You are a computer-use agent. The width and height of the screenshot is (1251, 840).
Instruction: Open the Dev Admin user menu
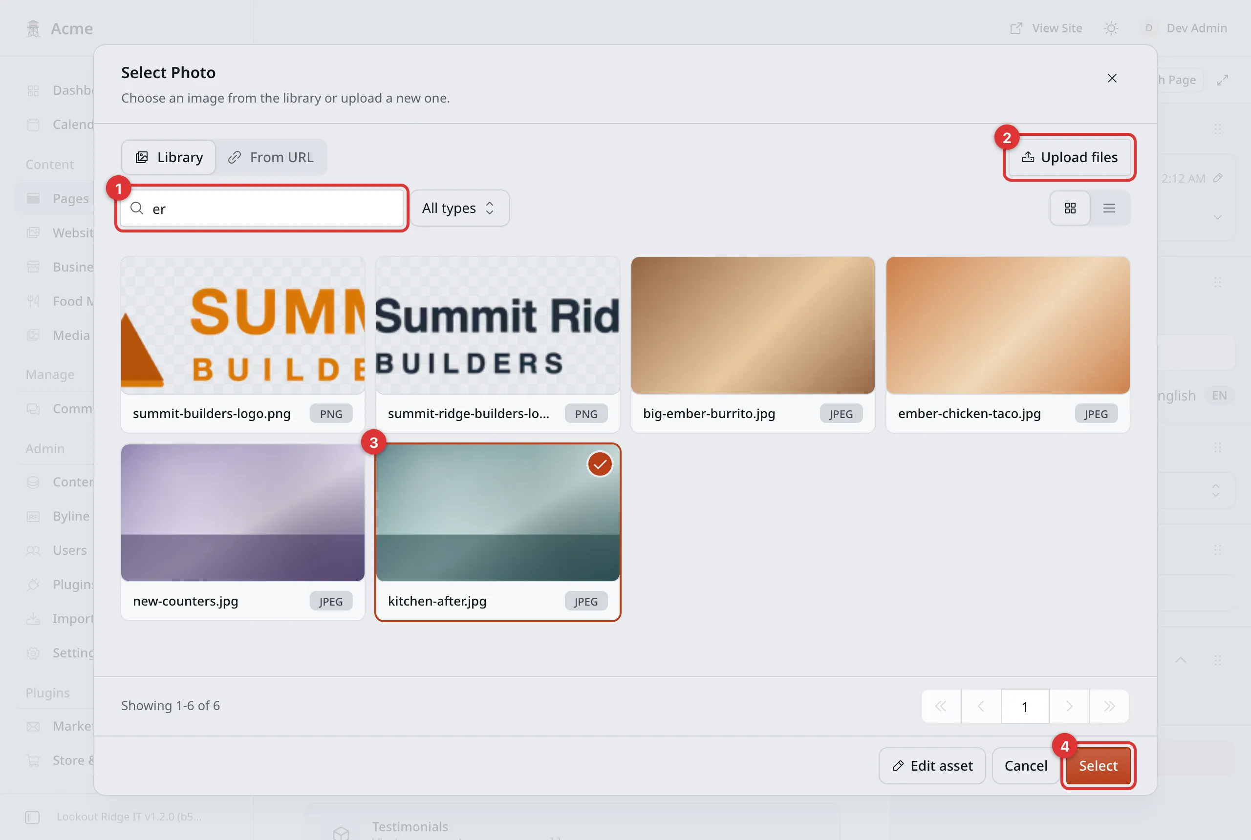point(1185,28)
